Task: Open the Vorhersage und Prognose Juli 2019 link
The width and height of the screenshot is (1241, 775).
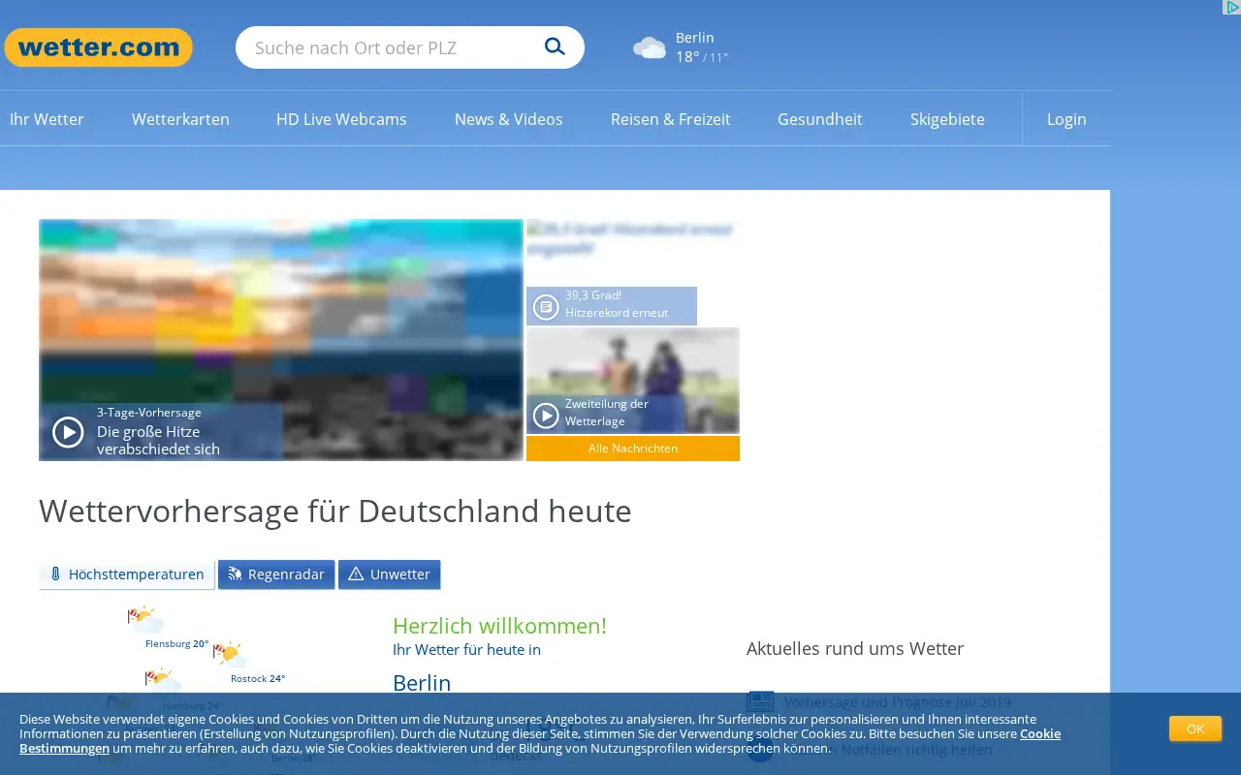Action: (x=898, y=702)
